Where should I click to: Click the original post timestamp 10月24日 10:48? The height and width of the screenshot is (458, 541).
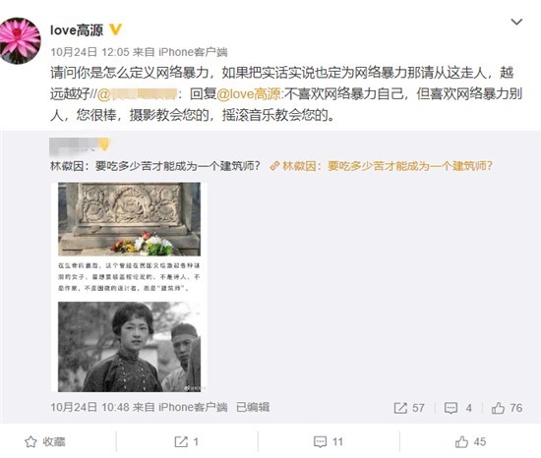[90, 407]
